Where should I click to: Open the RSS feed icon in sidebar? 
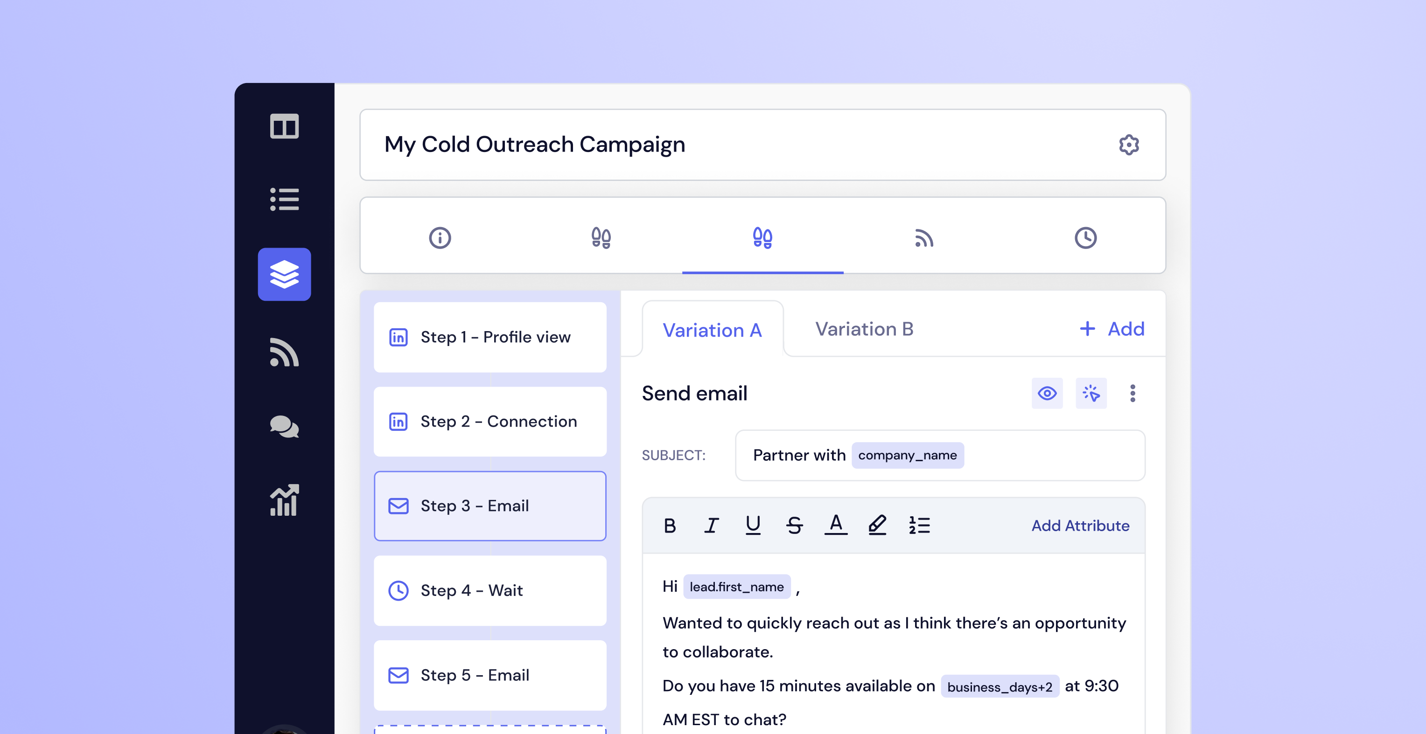click(x=284, y=352)
